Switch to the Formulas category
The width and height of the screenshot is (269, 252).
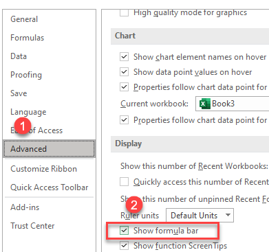point(27,38)
